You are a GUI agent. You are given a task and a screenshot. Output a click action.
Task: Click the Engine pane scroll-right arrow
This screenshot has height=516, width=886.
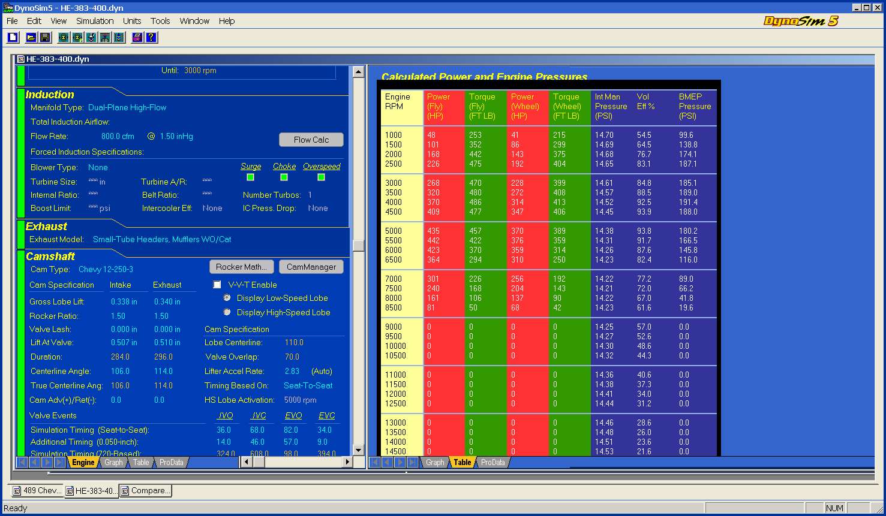coord(347,462)
